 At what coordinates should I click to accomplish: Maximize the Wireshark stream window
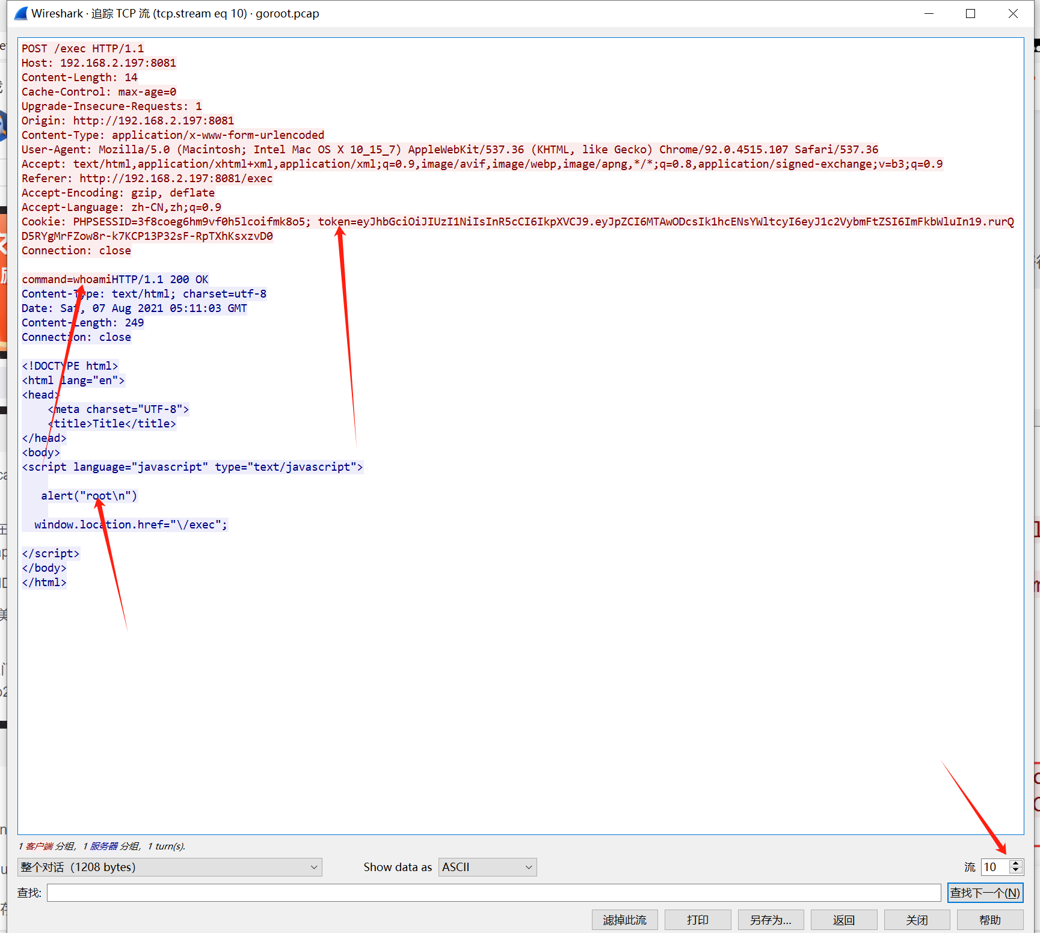click(971, 13)
